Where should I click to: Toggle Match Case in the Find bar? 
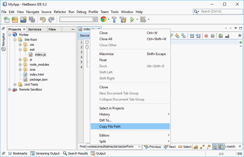196,147
